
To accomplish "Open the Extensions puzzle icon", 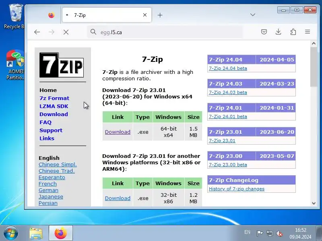I will pos(293,32).
